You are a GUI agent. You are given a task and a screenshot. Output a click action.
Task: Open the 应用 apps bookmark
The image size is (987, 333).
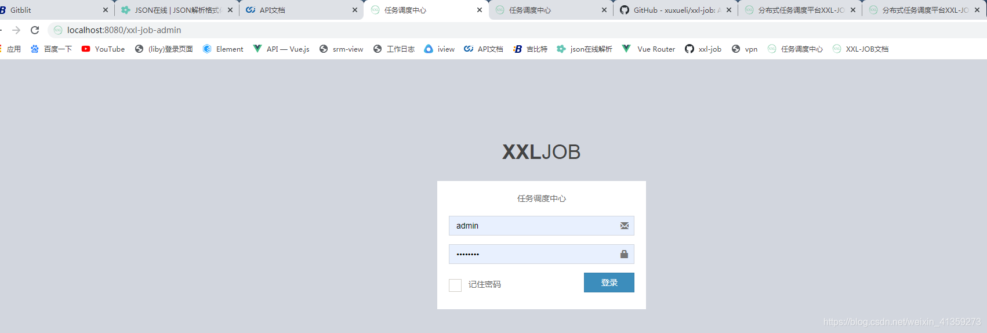tap(11, 49)
